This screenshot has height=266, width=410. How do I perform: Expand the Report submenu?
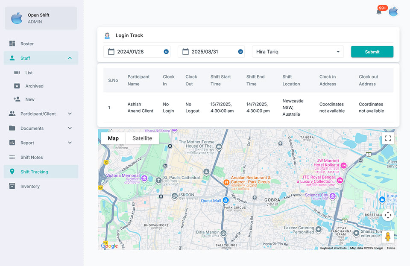pyautogui.click(x=70, y=143)
